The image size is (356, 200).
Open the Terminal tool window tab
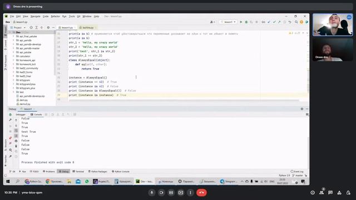pyautogui.click(x=78, y=172)
